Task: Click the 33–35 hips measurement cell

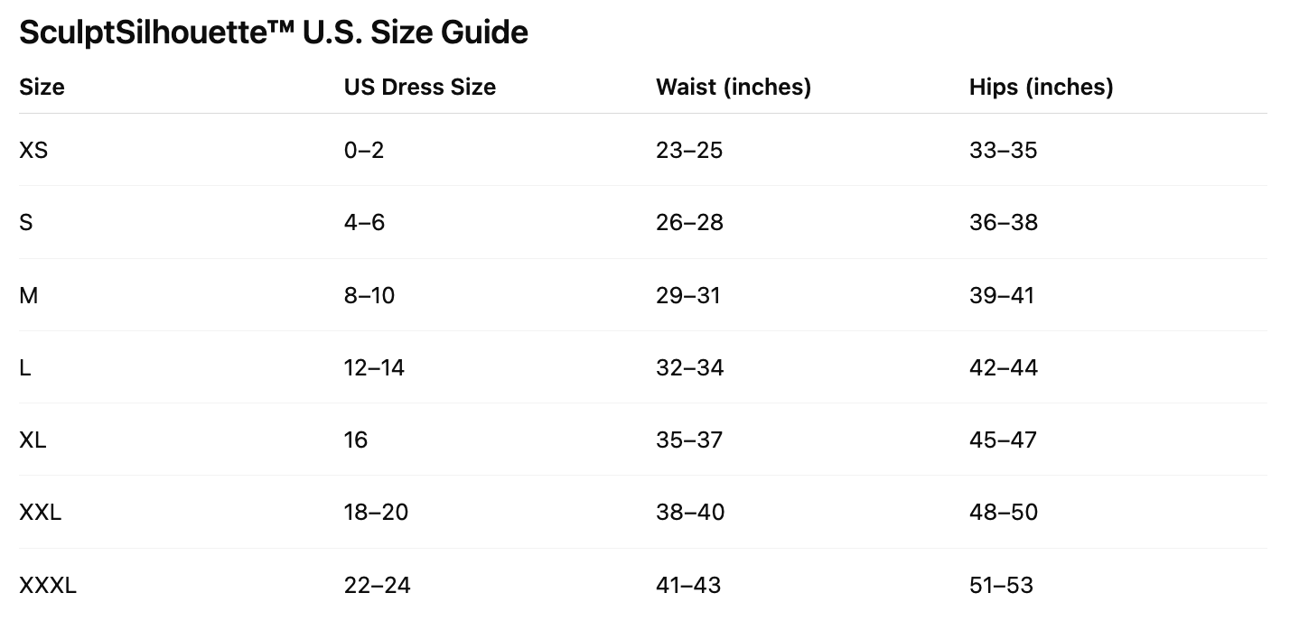Action: 1003,151
